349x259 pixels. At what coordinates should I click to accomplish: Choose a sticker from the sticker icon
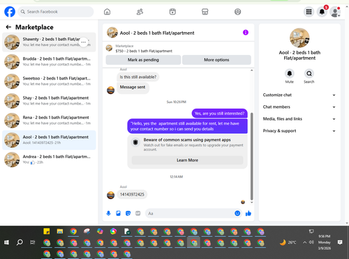[128, 213]
